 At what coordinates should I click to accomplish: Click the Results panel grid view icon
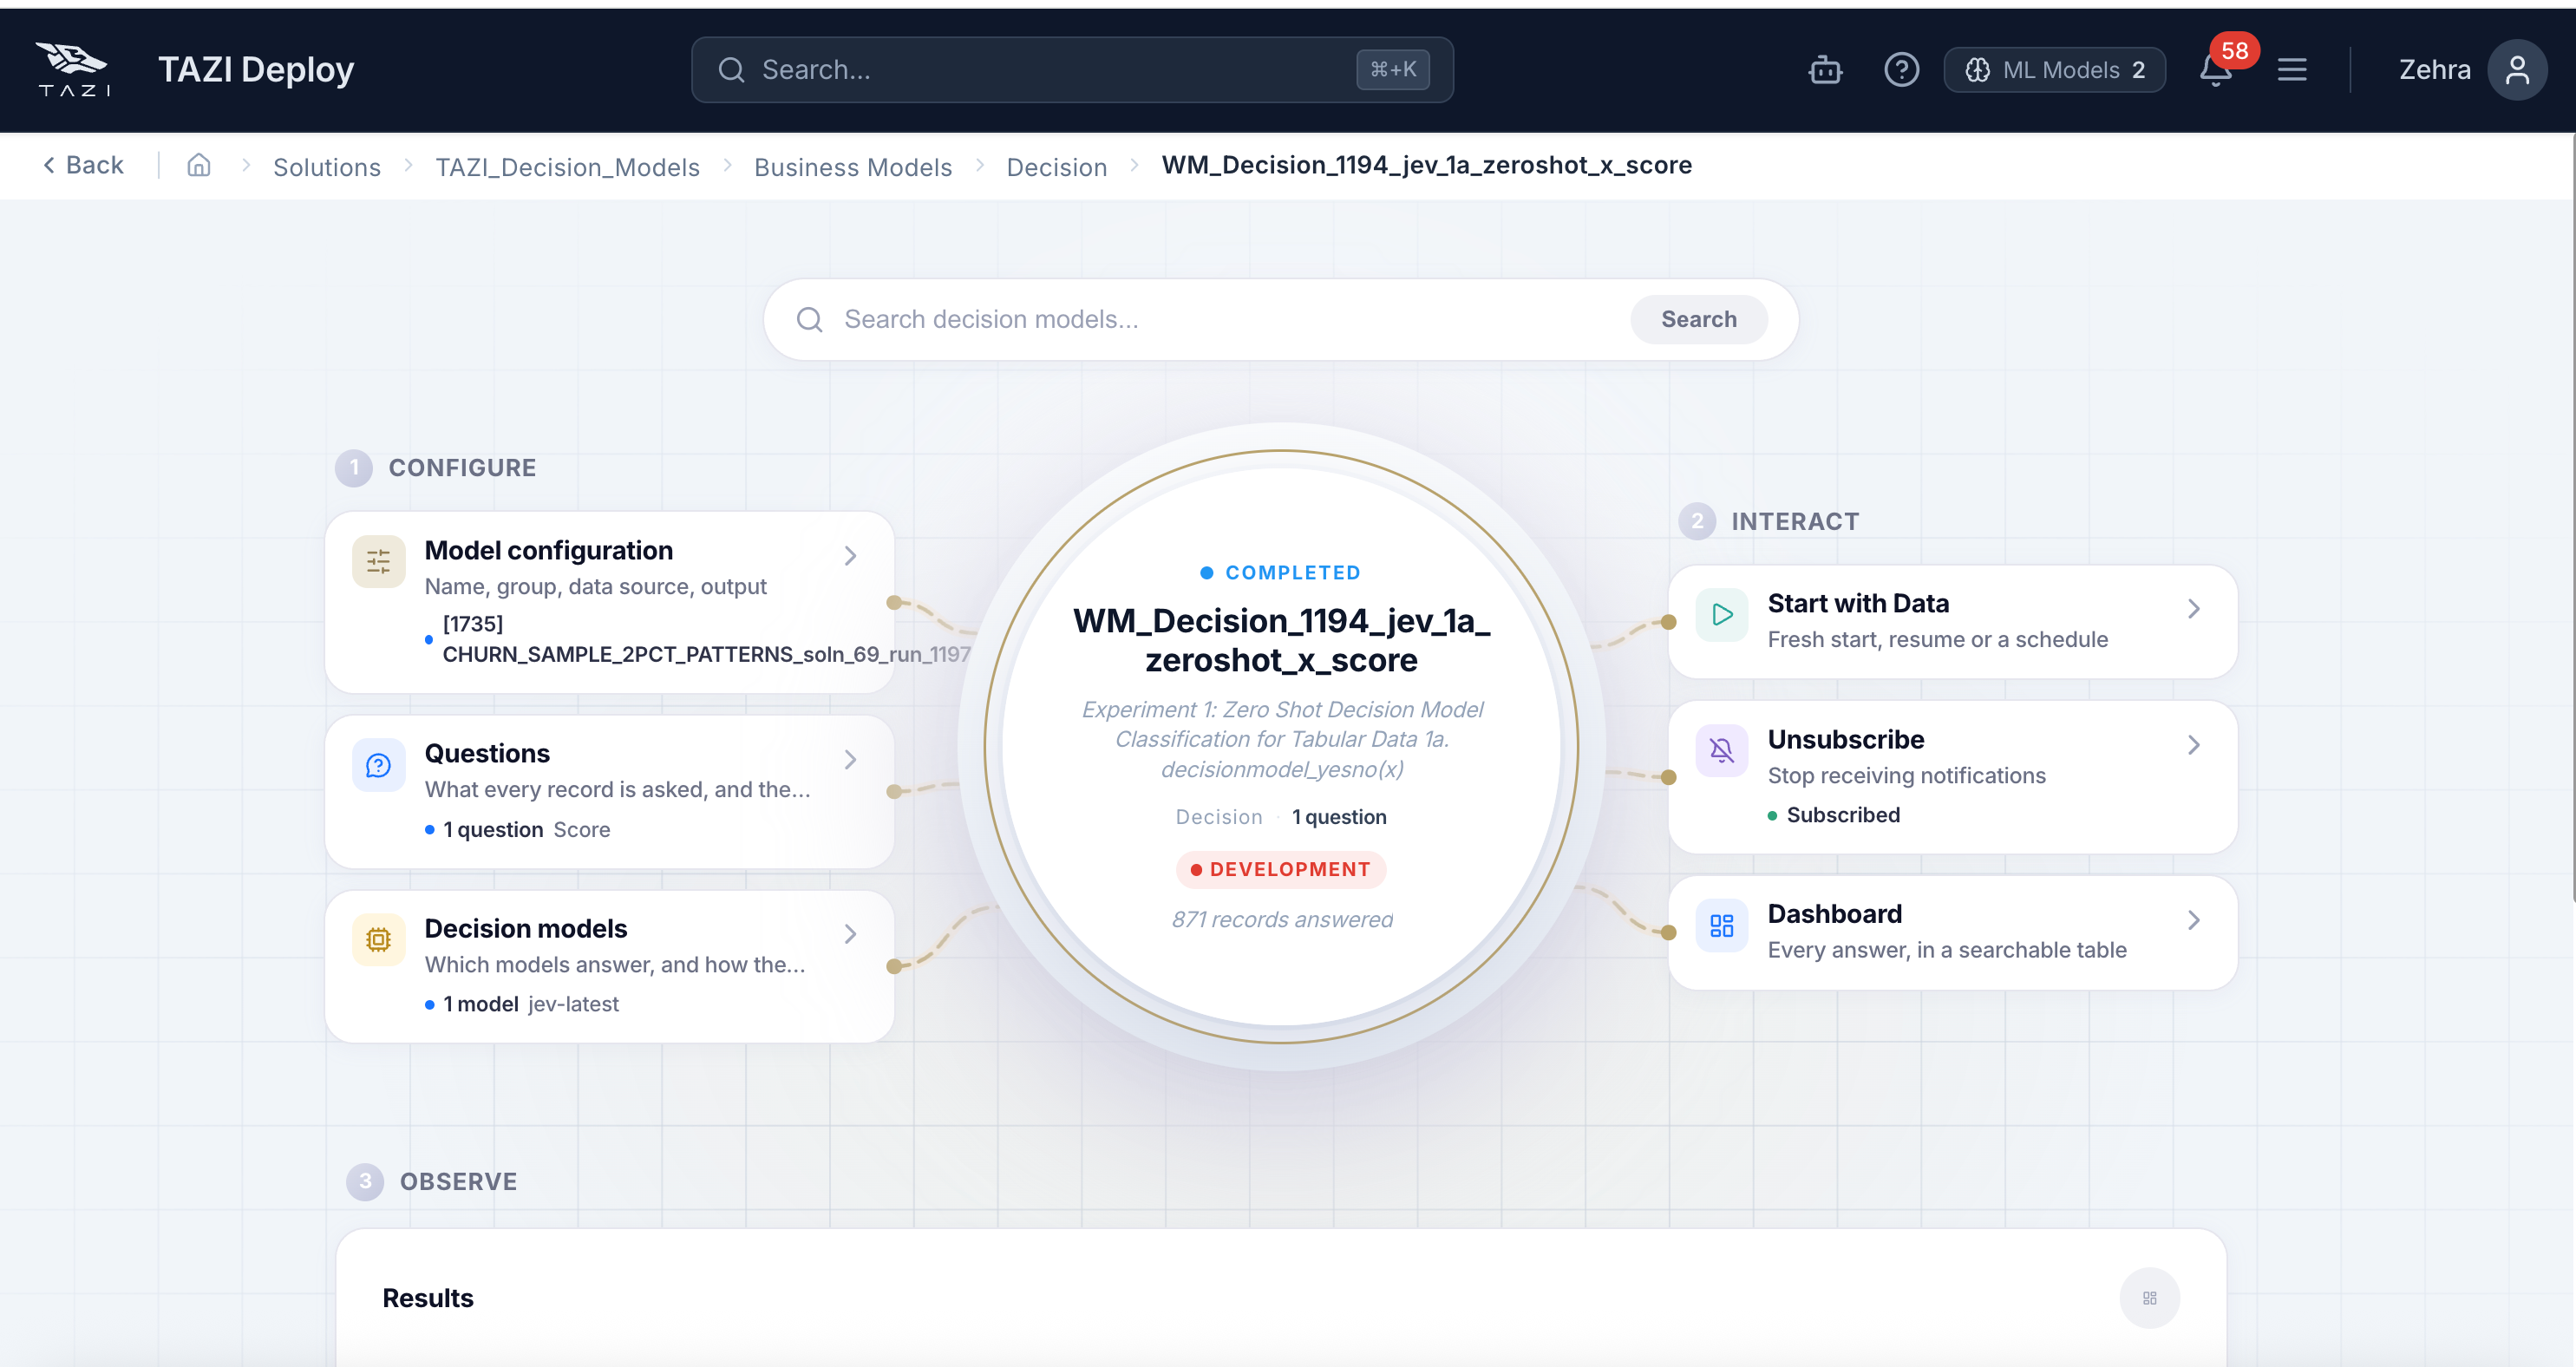click(2149, 1298)
